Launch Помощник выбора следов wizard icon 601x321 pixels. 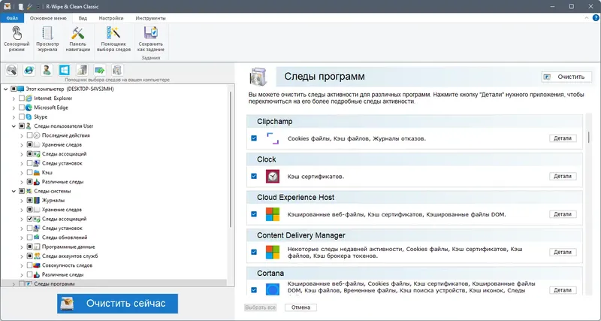click(x=113, y=33)
